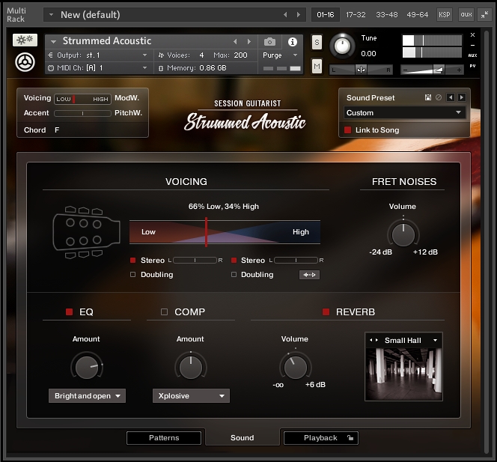Close the instrument with the X icon

472,35
